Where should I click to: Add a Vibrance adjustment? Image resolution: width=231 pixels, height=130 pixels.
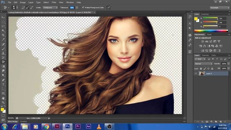[219, 42]
